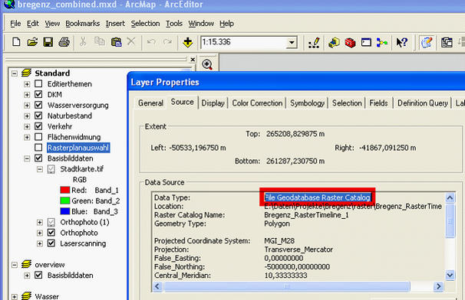Undo the last action arrow
The height and width of the screenshot is (300, 465).
point(151,42)
